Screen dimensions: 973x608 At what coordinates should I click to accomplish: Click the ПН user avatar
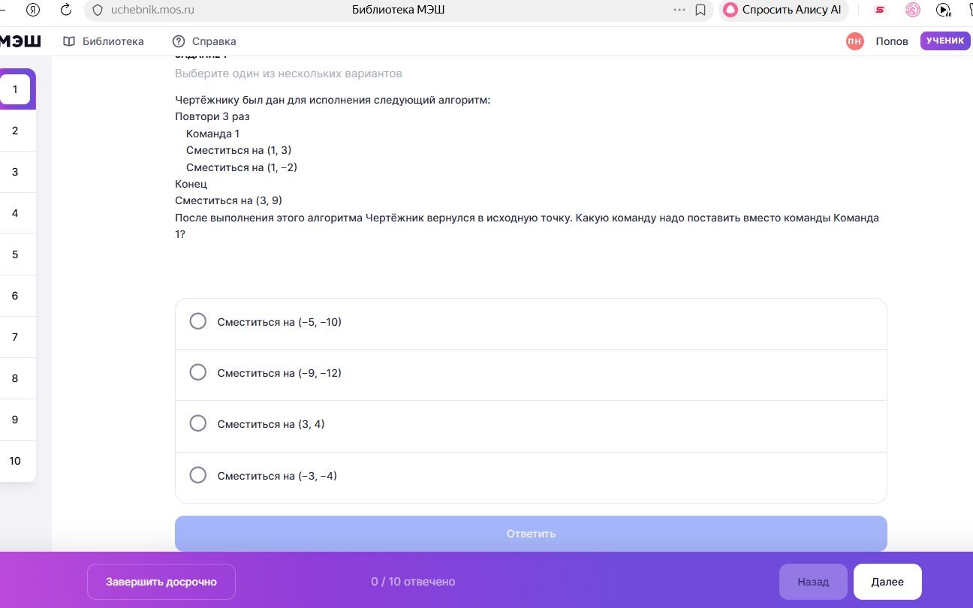coord(854,41)
